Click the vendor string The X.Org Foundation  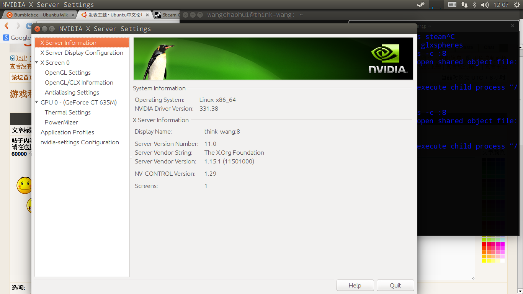[234, 153]
